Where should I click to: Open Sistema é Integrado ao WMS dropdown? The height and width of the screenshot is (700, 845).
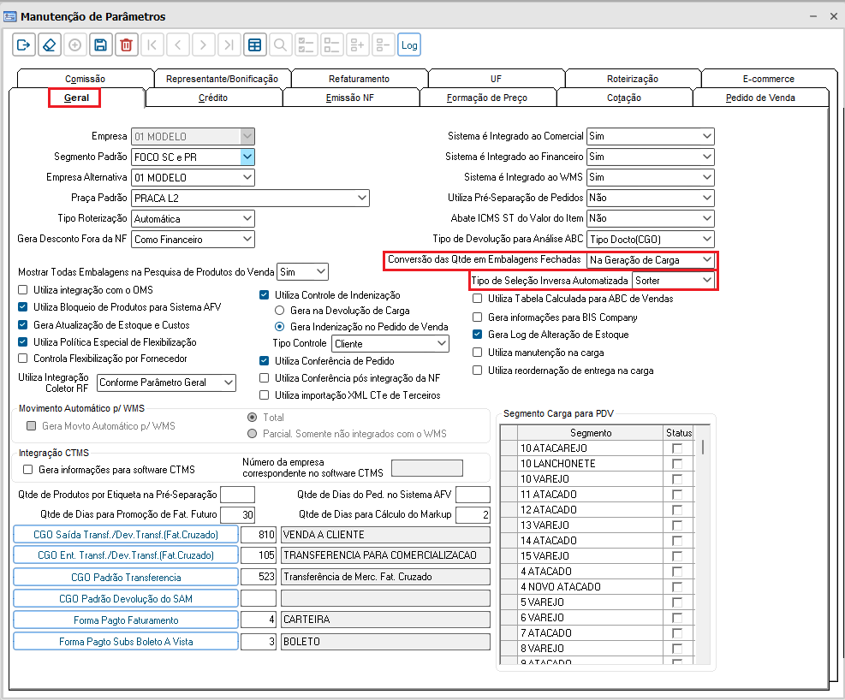coord(707,177)
